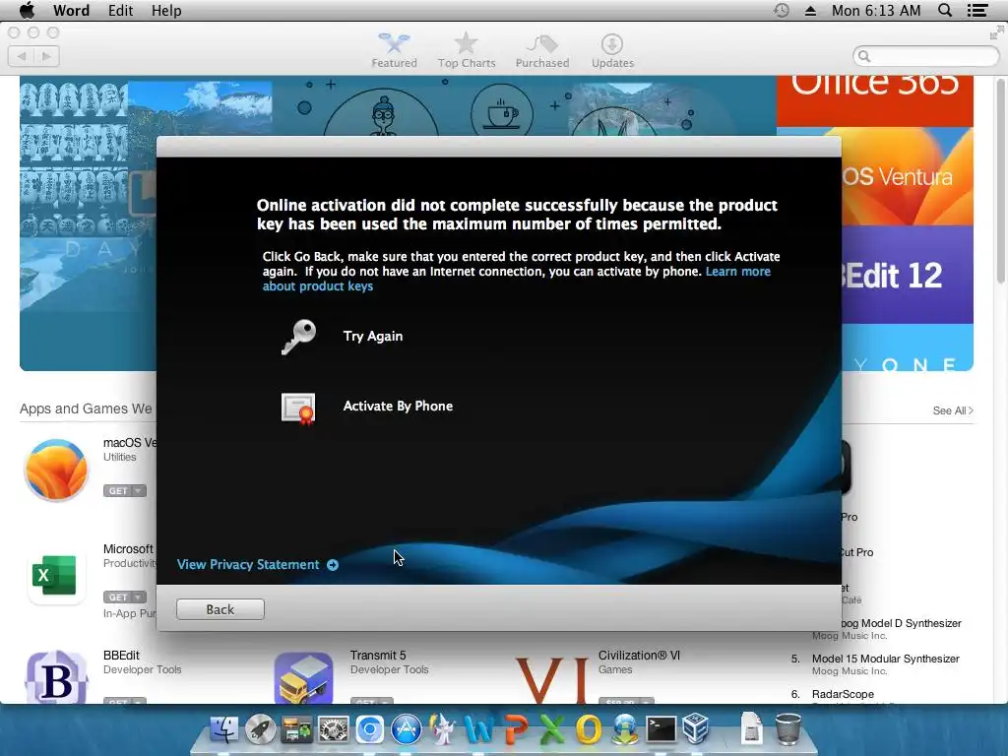
Task: Open Chromium browser from the Dock
Action: 370,729
